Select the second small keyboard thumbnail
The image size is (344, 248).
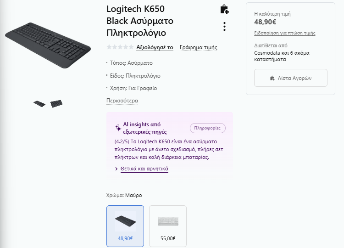pos(56,104)
